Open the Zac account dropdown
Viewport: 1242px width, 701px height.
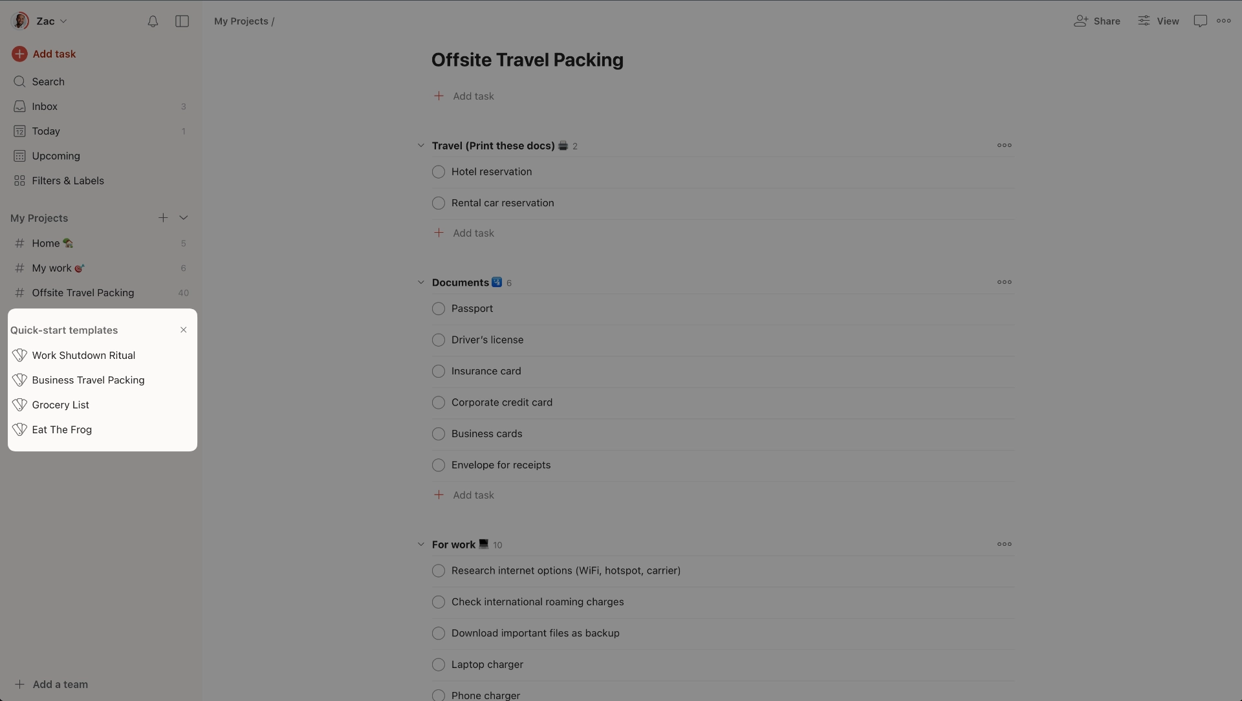[39, 21]
